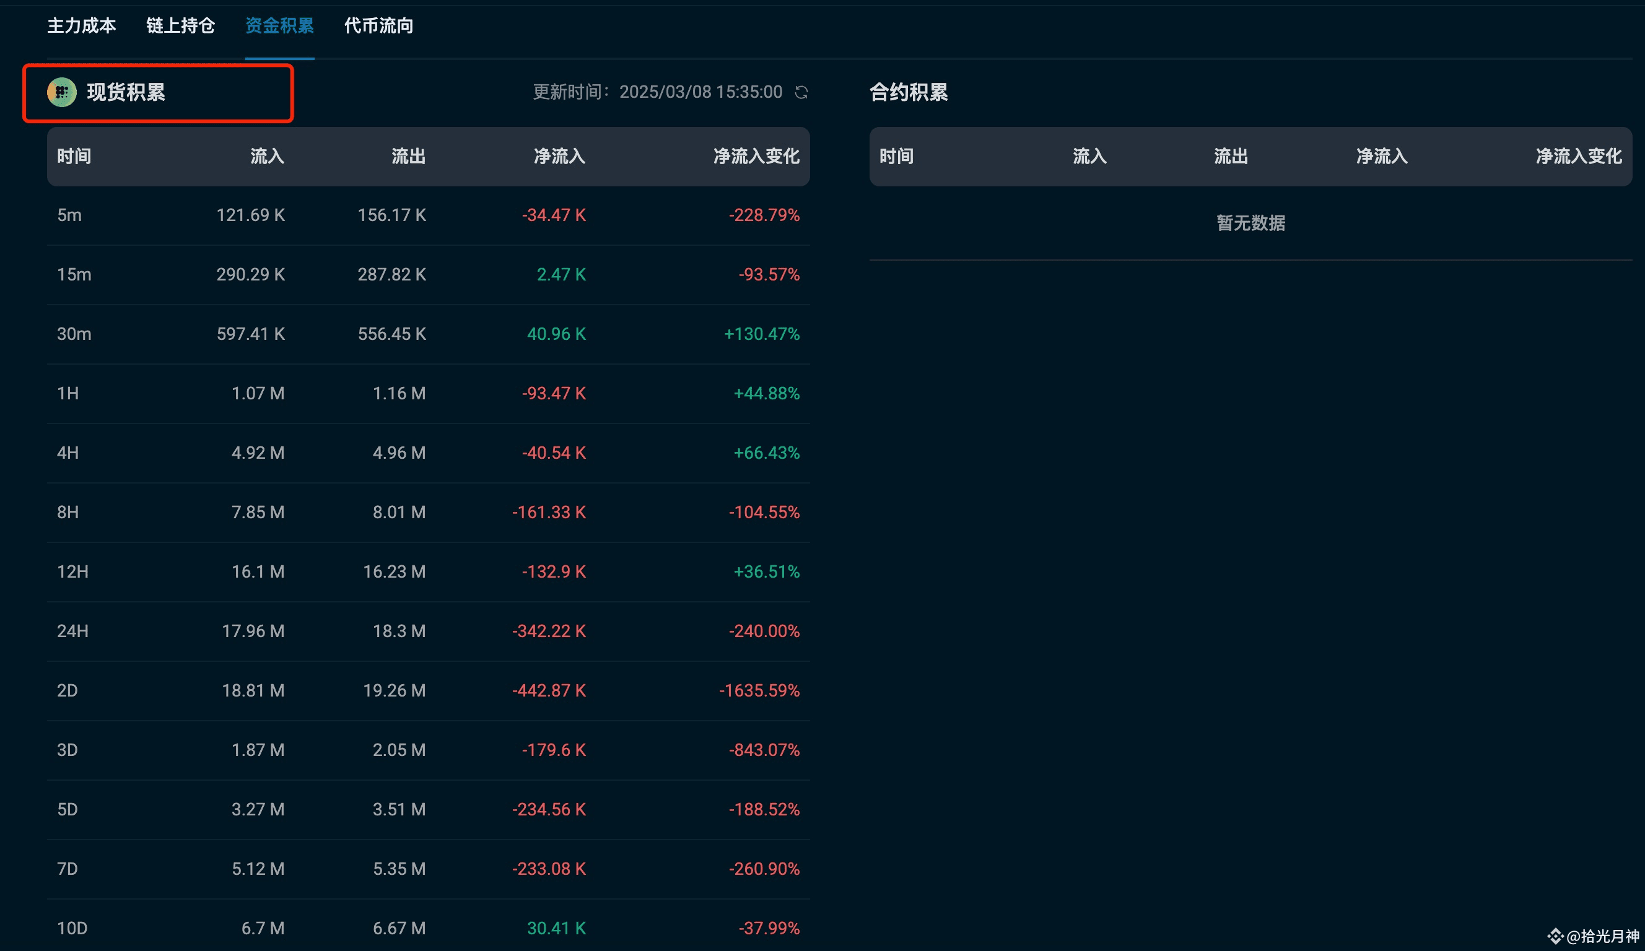
Task: Click the update time 2025/03/08 15:35:00
Action: (700, 92)
